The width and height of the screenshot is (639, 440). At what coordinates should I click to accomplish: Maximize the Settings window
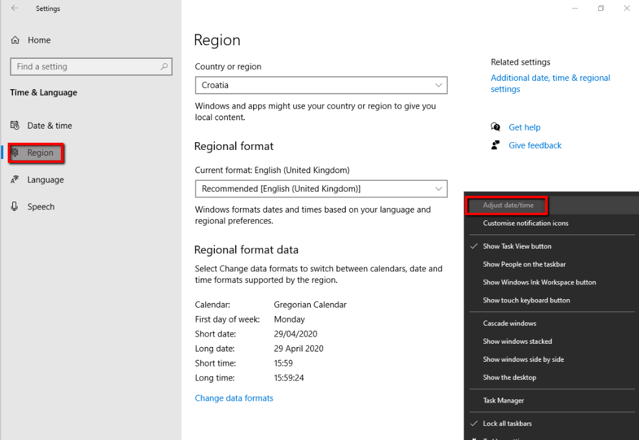point(601,8)
